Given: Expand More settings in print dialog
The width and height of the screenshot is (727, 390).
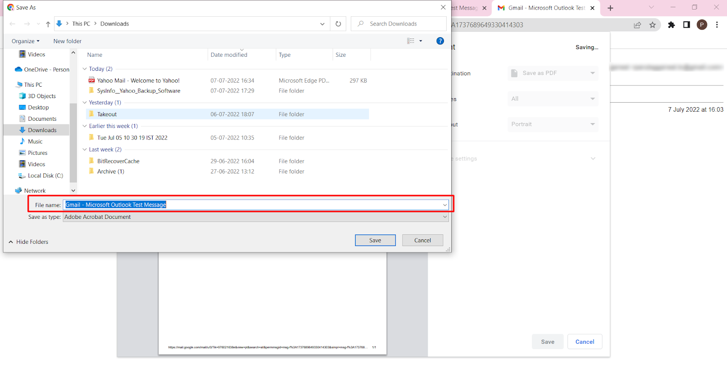Looking at the screenshot, I should (x=593, y=158).
